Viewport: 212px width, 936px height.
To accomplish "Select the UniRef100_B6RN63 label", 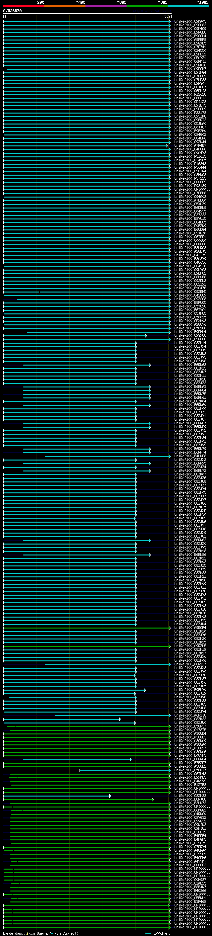I will click(190, 365).
